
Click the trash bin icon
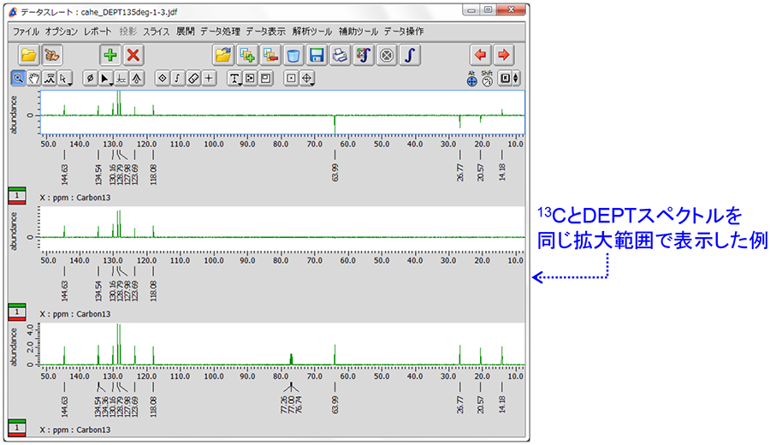tap(293, 55)
